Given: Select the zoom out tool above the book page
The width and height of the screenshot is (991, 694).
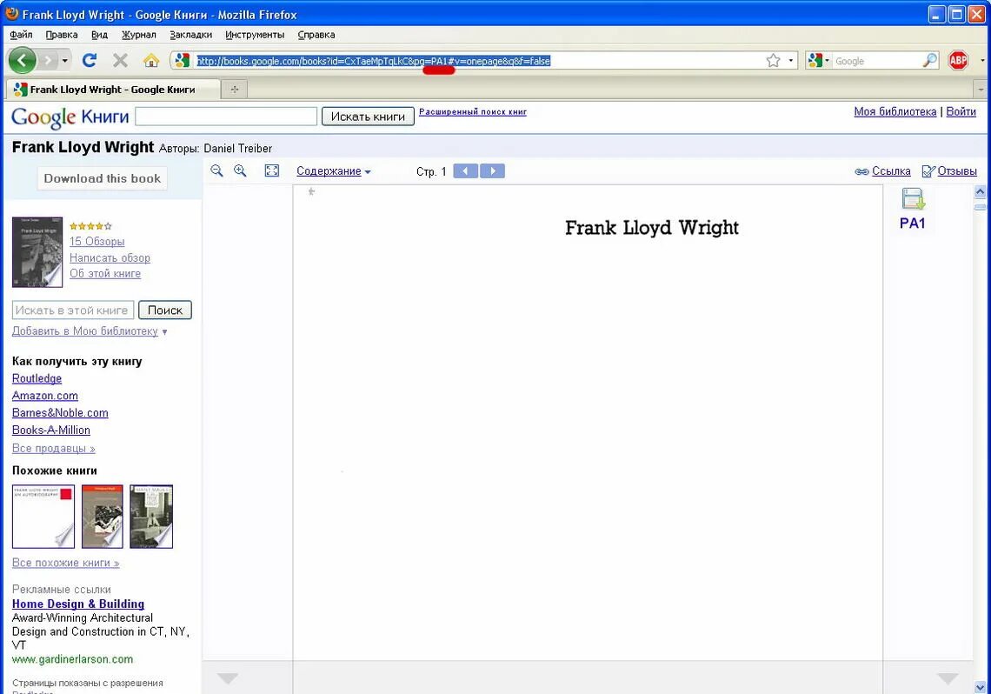Looking at the screenshot, I should pyautogui.click(x=217, y=170).
